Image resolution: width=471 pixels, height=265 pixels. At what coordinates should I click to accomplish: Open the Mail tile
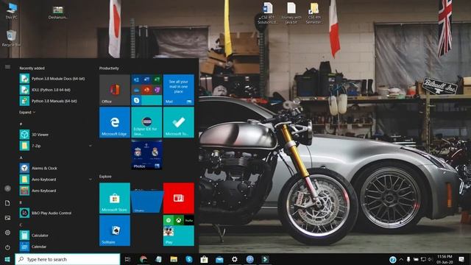178,90
